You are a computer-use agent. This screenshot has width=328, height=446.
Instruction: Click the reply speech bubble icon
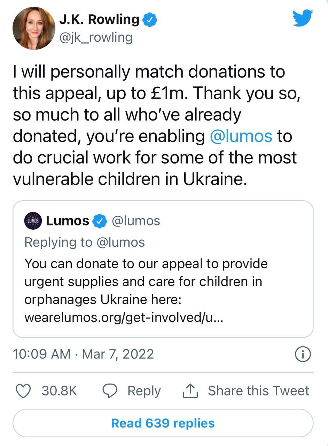point(110,391)
